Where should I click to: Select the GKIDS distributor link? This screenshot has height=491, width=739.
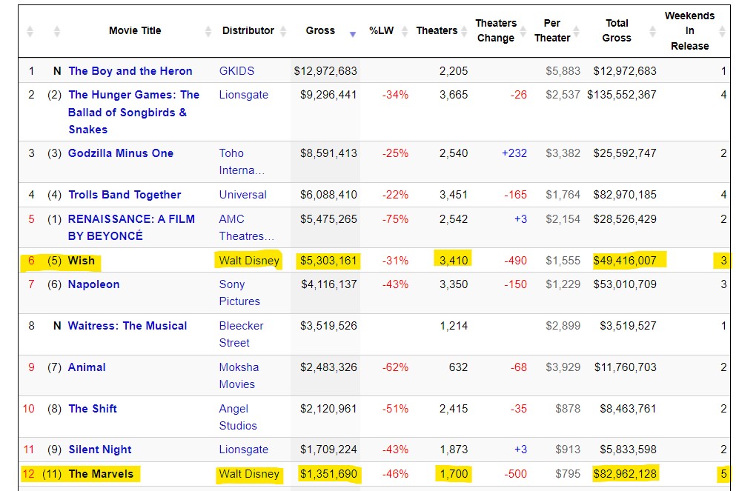236,71
